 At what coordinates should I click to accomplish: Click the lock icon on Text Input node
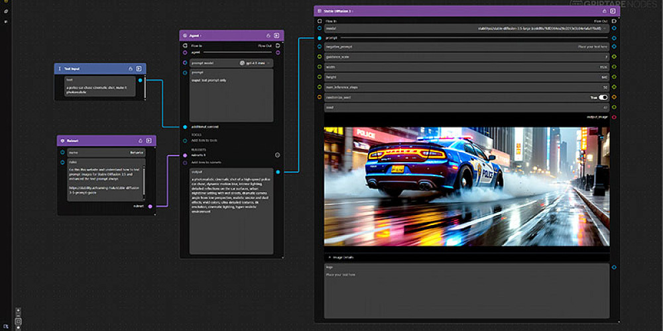[130, 68]
